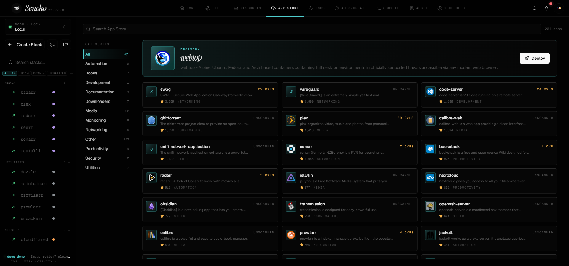
Task: Click the stack list view icon beside Create Stack
Action: click(52, 45)
